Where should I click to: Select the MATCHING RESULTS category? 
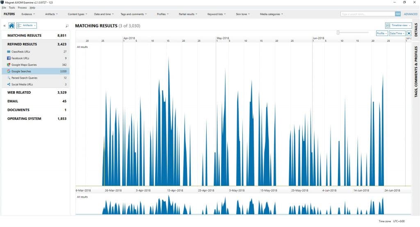pyautogui.click(x=35, y=36)
